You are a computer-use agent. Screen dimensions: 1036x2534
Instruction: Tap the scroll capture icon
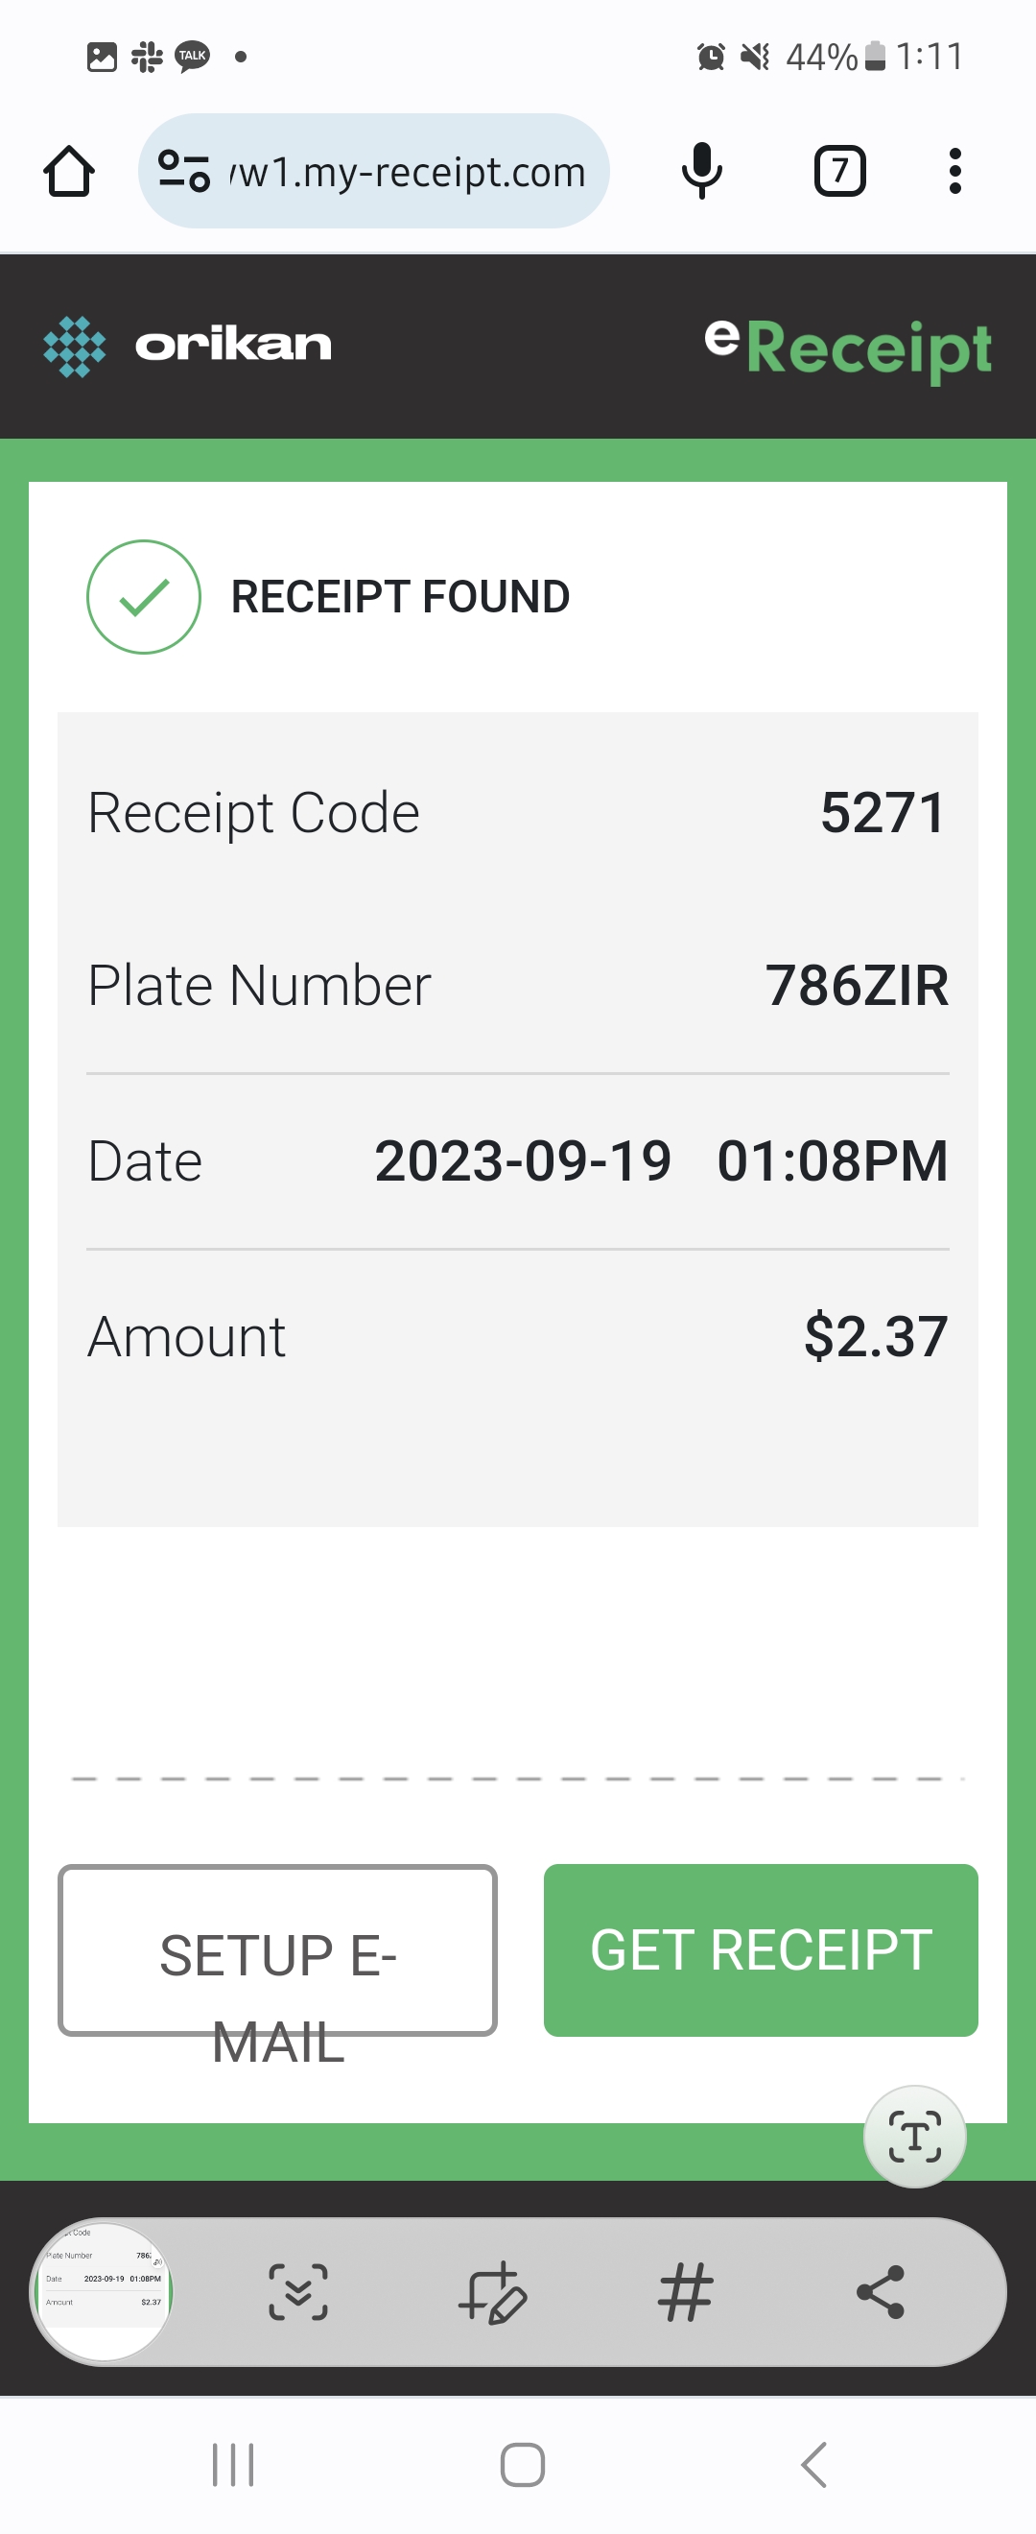297,2292
